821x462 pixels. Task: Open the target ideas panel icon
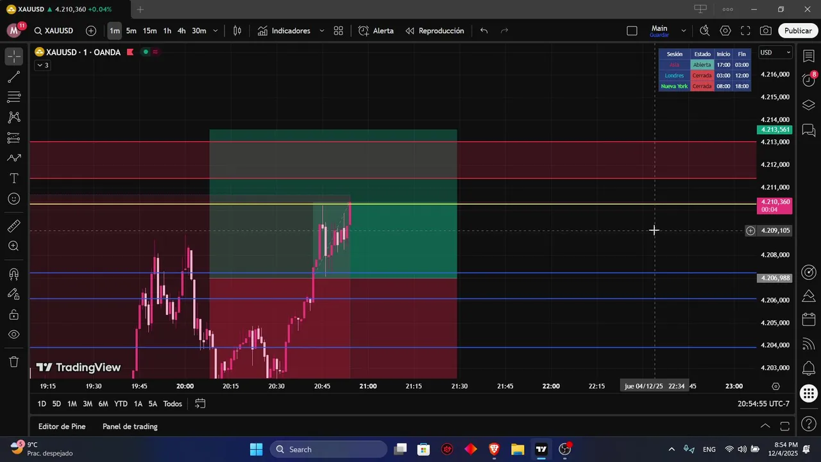[x=808, y=272]
